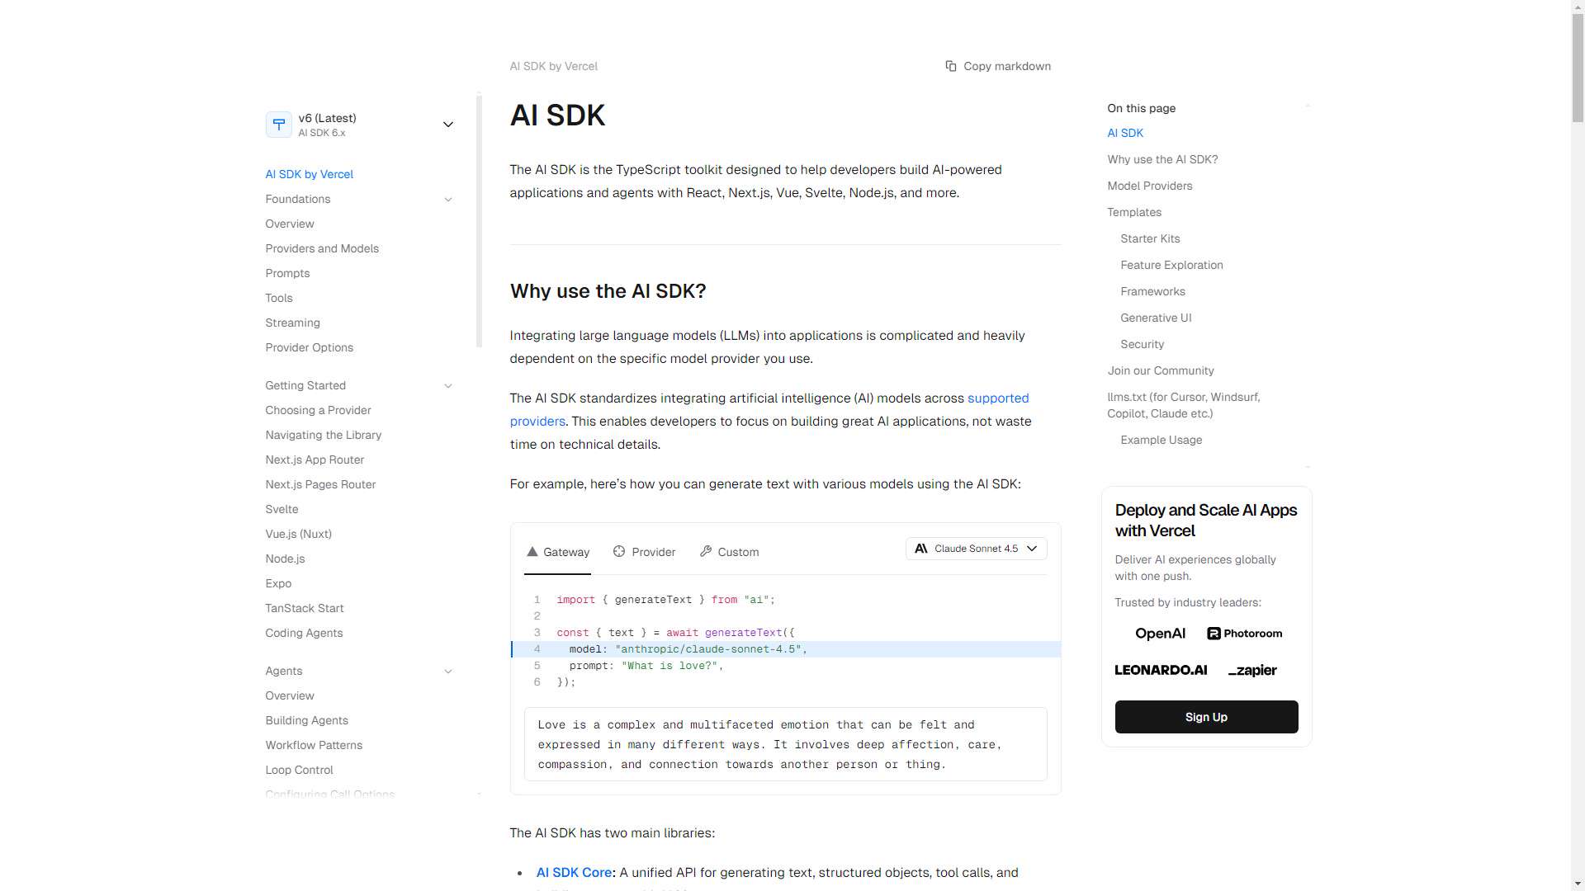
Task: Click the sidebar navigation scrollbar
Action: tap(479, 221)
